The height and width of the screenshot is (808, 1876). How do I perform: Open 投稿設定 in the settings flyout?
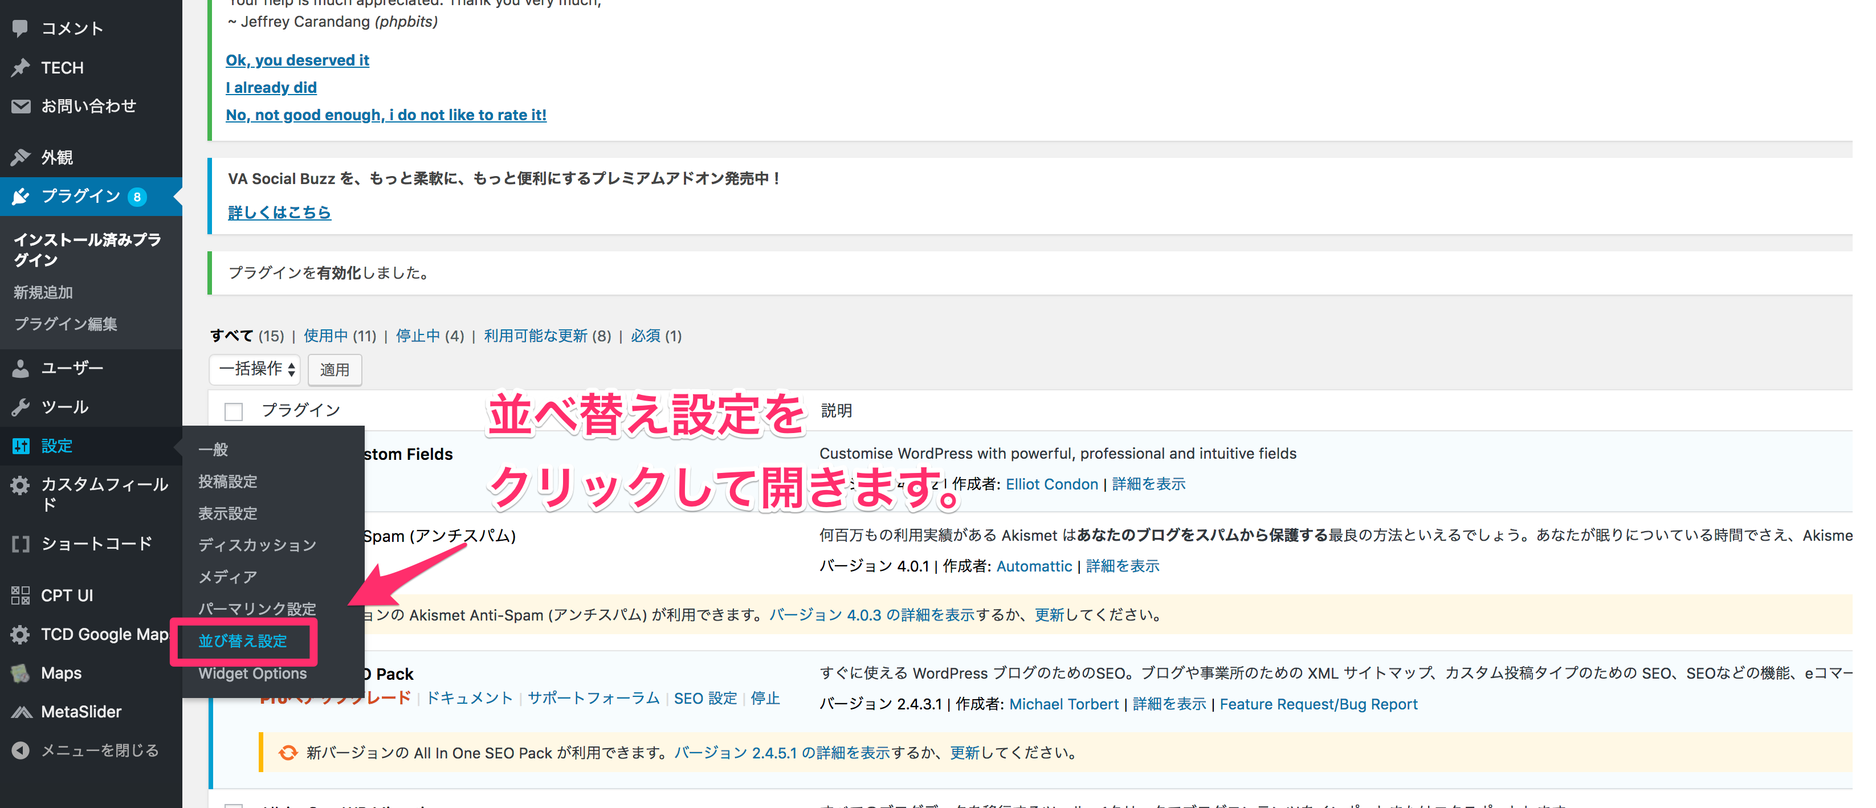228,482
